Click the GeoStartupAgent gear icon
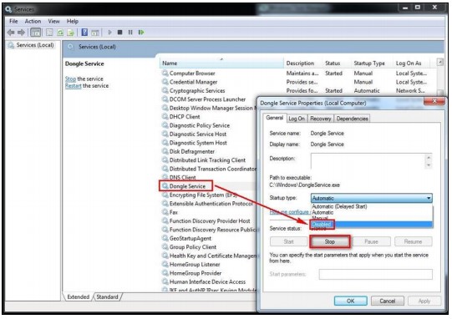Viewport: 452px width, 319px height. [165, 238]
